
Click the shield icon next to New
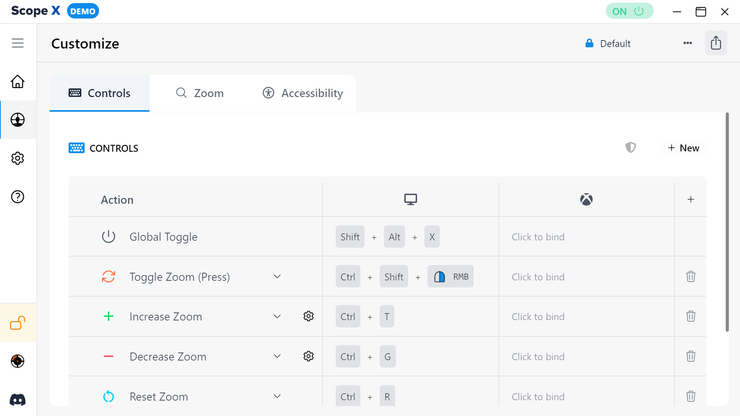[x=631, y=148]
